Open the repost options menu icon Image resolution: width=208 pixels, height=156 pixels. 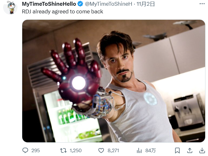point(63,150)
